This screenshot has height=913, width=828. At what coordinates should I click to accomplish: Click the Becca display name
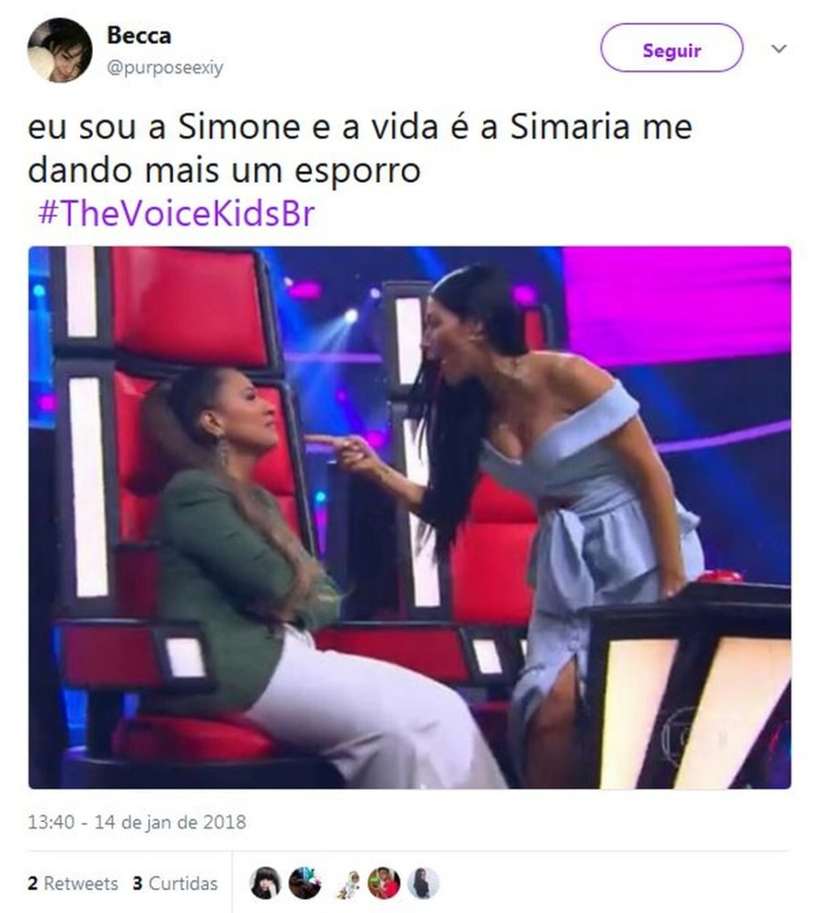coord(138,36)
